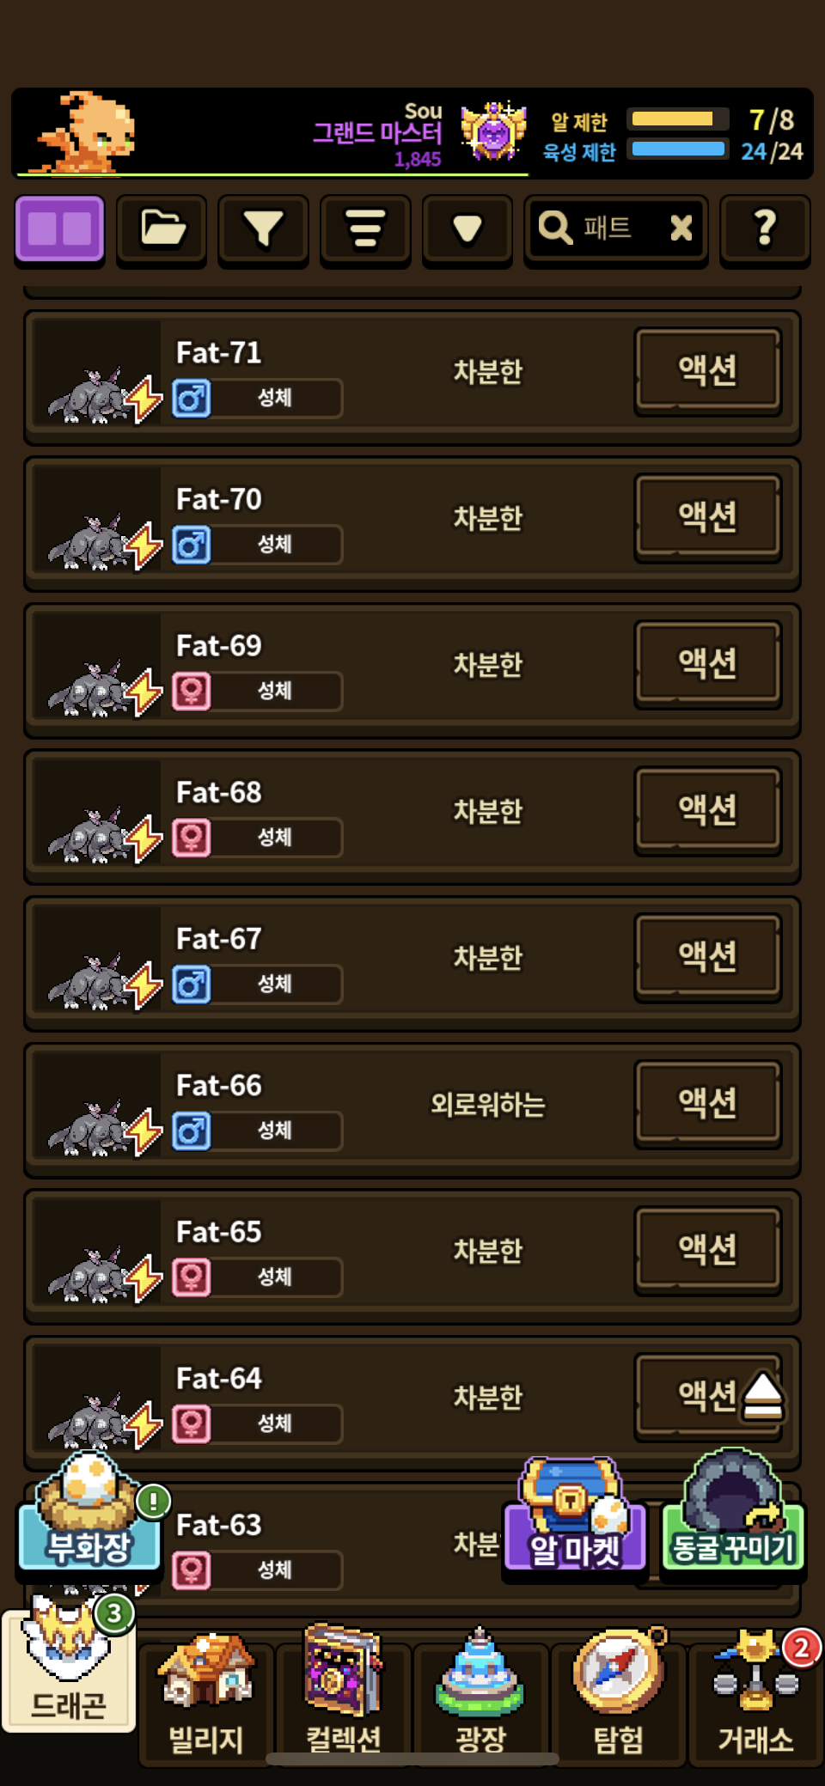Screen dimensions: 825x1786
Task: Clear the 패트 search with X
Action: [x=681, y=228]
